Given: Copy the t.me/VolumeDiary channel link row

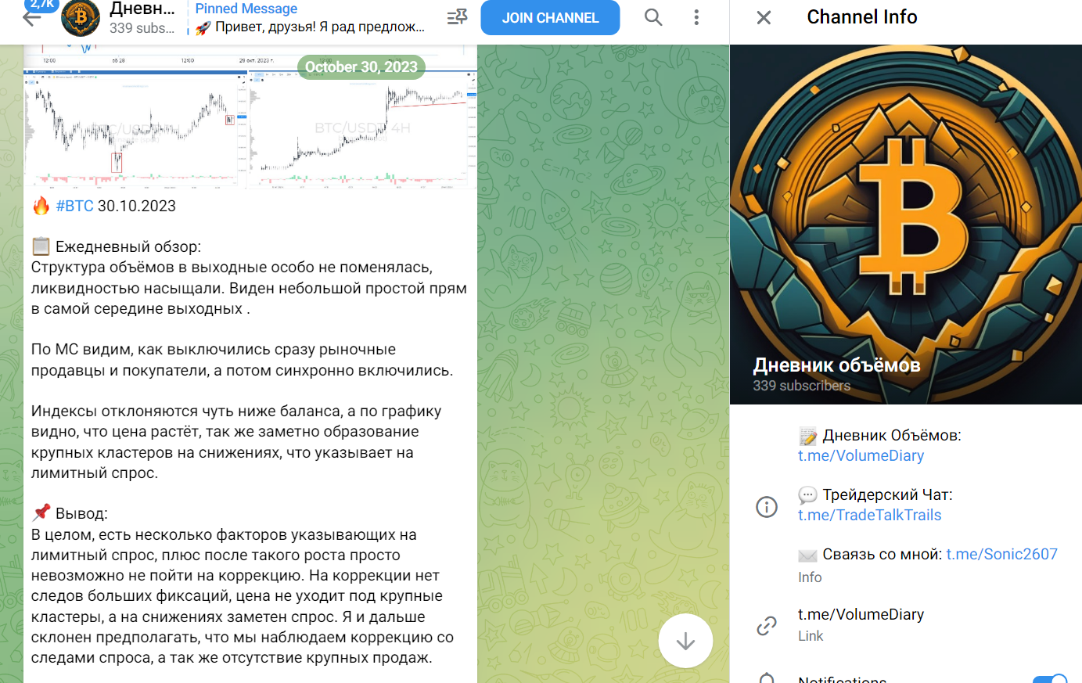Looking at the screenshot, I should click(906, 624).
